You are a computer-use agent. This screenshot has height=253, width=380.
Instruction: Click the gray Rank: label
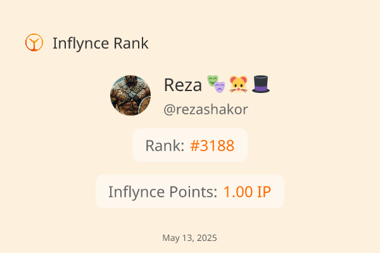click(165, 145)
